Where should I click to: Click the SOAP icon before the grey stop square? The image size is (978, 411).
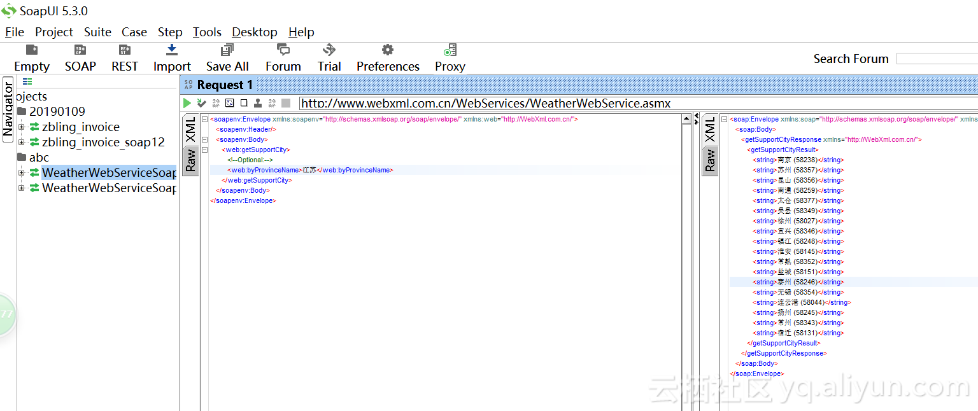click(x=272, y=103)
